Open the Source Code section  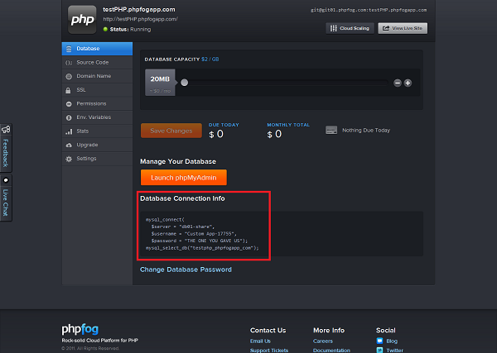click(97, 63)
